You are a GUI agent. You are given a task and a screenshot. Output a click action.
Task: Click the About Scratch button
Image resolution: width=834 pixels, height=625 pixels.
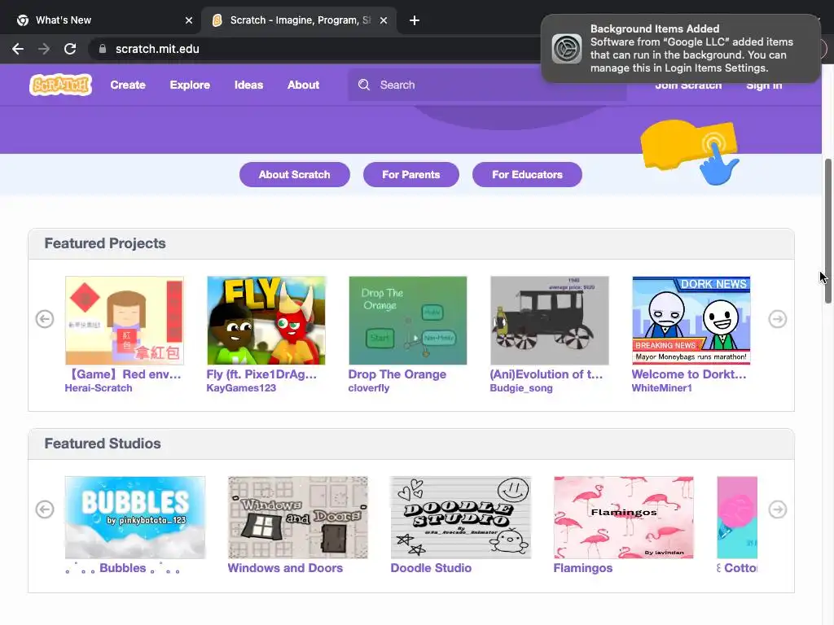[x=295, y=174]
